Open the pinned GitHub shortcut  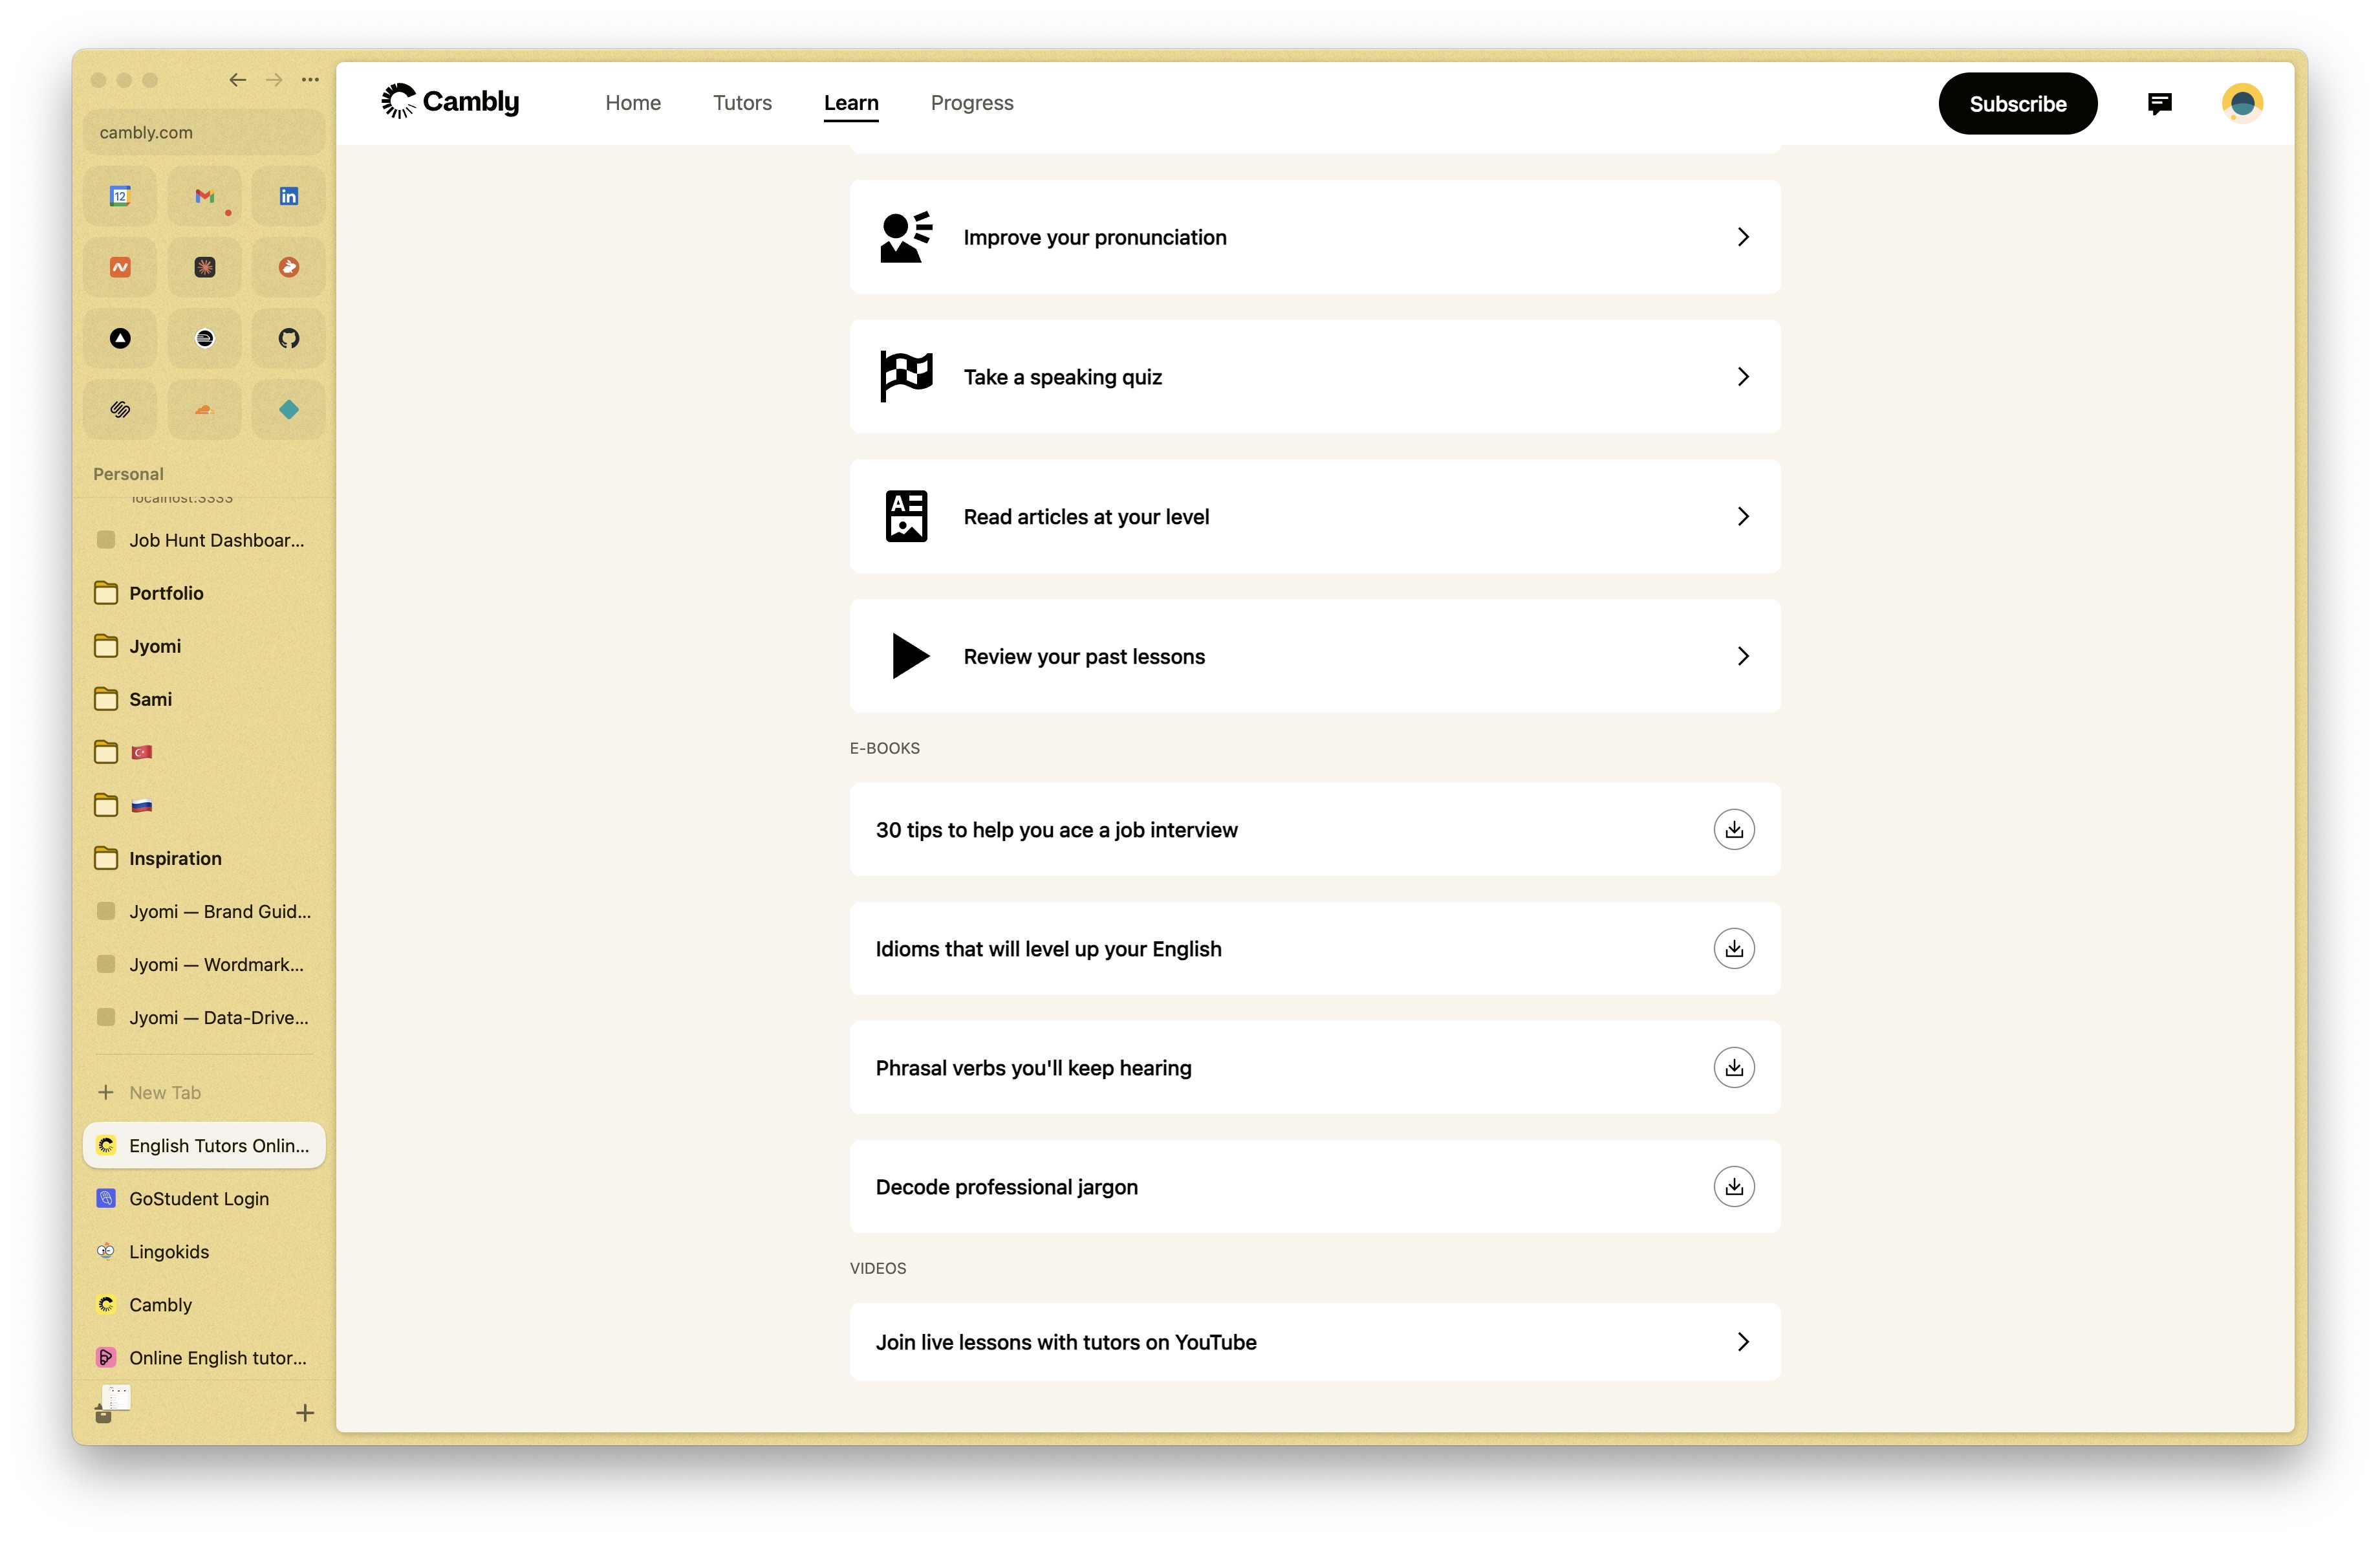pyautogui.click(x=288, y=338)
